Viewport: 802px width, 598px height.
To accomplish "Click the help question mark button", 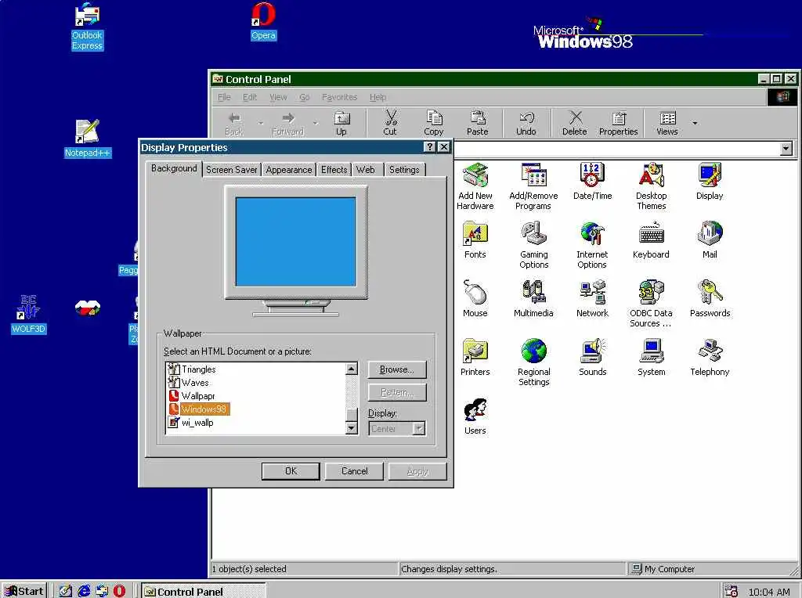I will (x=430, y=147).
